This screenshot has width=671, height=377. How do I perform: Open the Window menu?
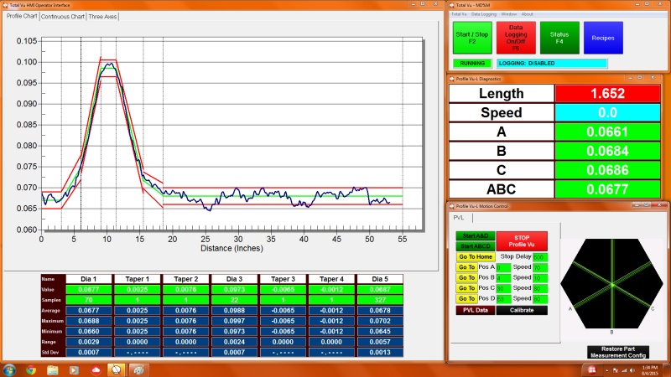(x=508, y=14)
